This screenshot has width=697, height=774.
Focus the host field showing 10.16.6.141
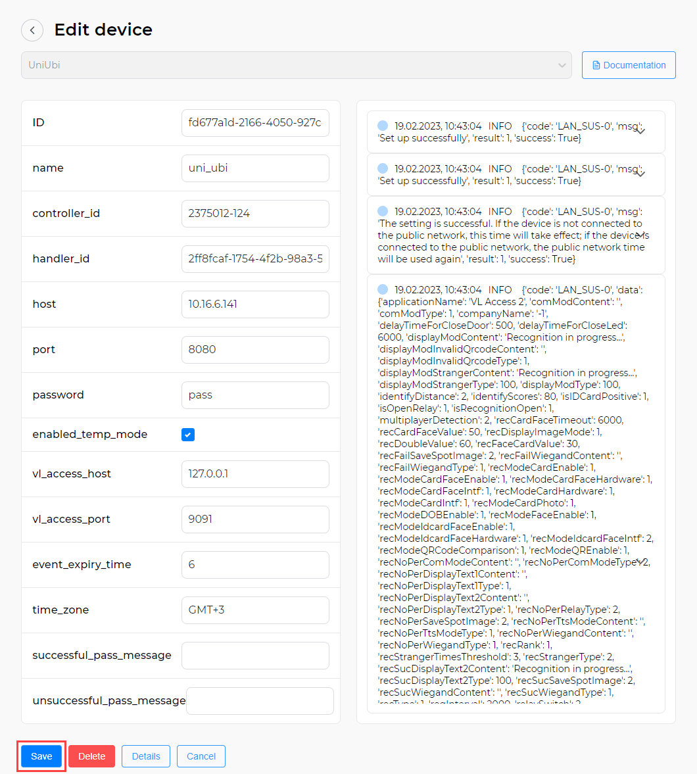tap(255, 304)
